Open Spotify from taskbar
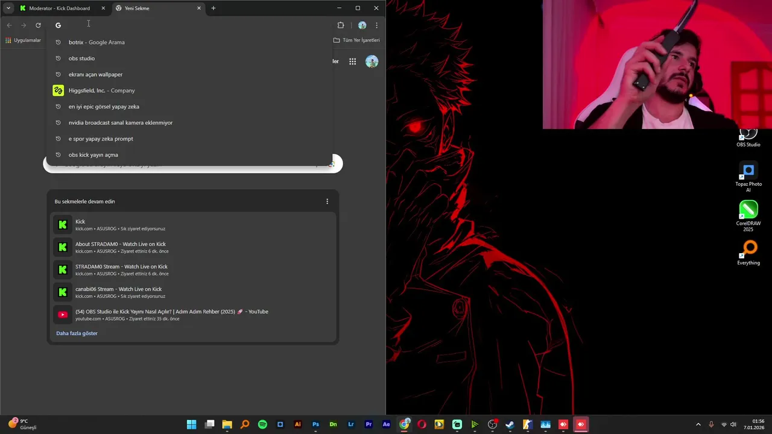772x434 pixels. (x=262, y=424)
